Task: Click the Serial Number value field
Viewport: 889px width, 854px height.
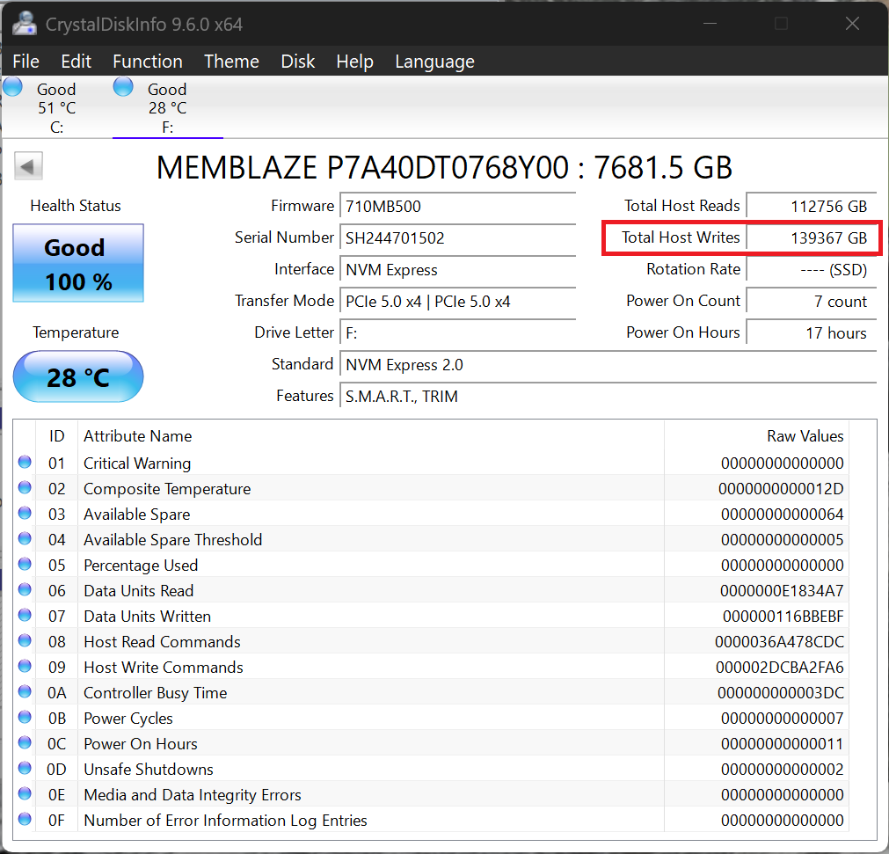Action: [x=457, y=238]
